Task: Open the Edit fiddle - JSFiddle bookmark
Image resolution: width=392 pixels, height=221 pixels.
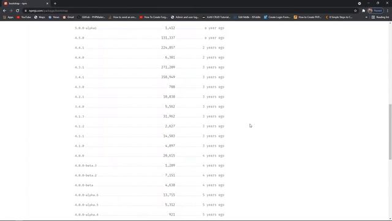Action: tap(247, 17)
